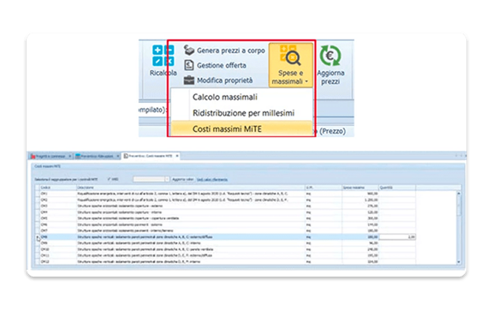Screen dimensions: 493x310
Task: Click the Quantità field in highlighted row
Action: point(397,237)
